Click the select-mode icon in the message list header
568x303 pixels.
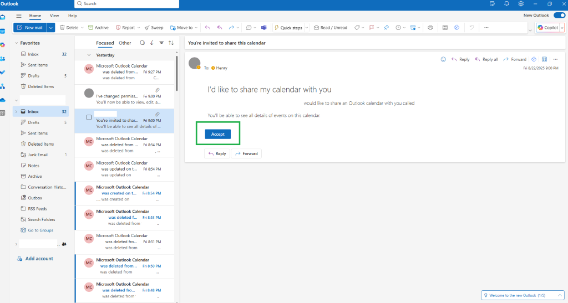pyautogui.click(x=143, y=43)
